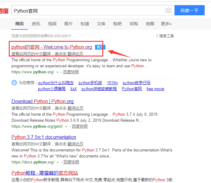Click the 官方 badge on first result

(100, 47)
